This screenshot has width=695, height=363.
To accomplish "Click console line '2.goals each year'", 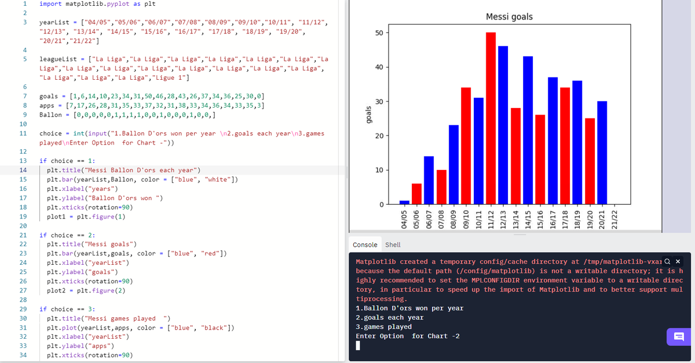I will pyautogui.click(x=389, y=317).
